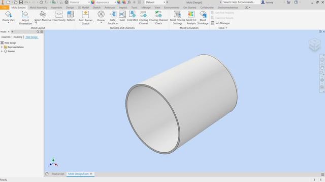Start Auto Runner Sketch
The image size is (325, 182).
click(85, 18)
